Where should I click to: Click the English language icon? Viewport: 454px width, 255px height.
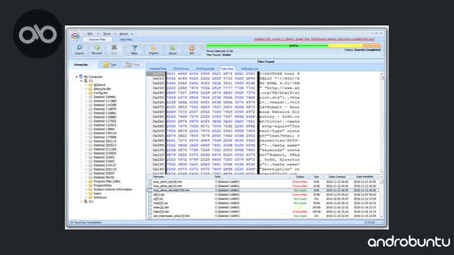tap(153, 48)
